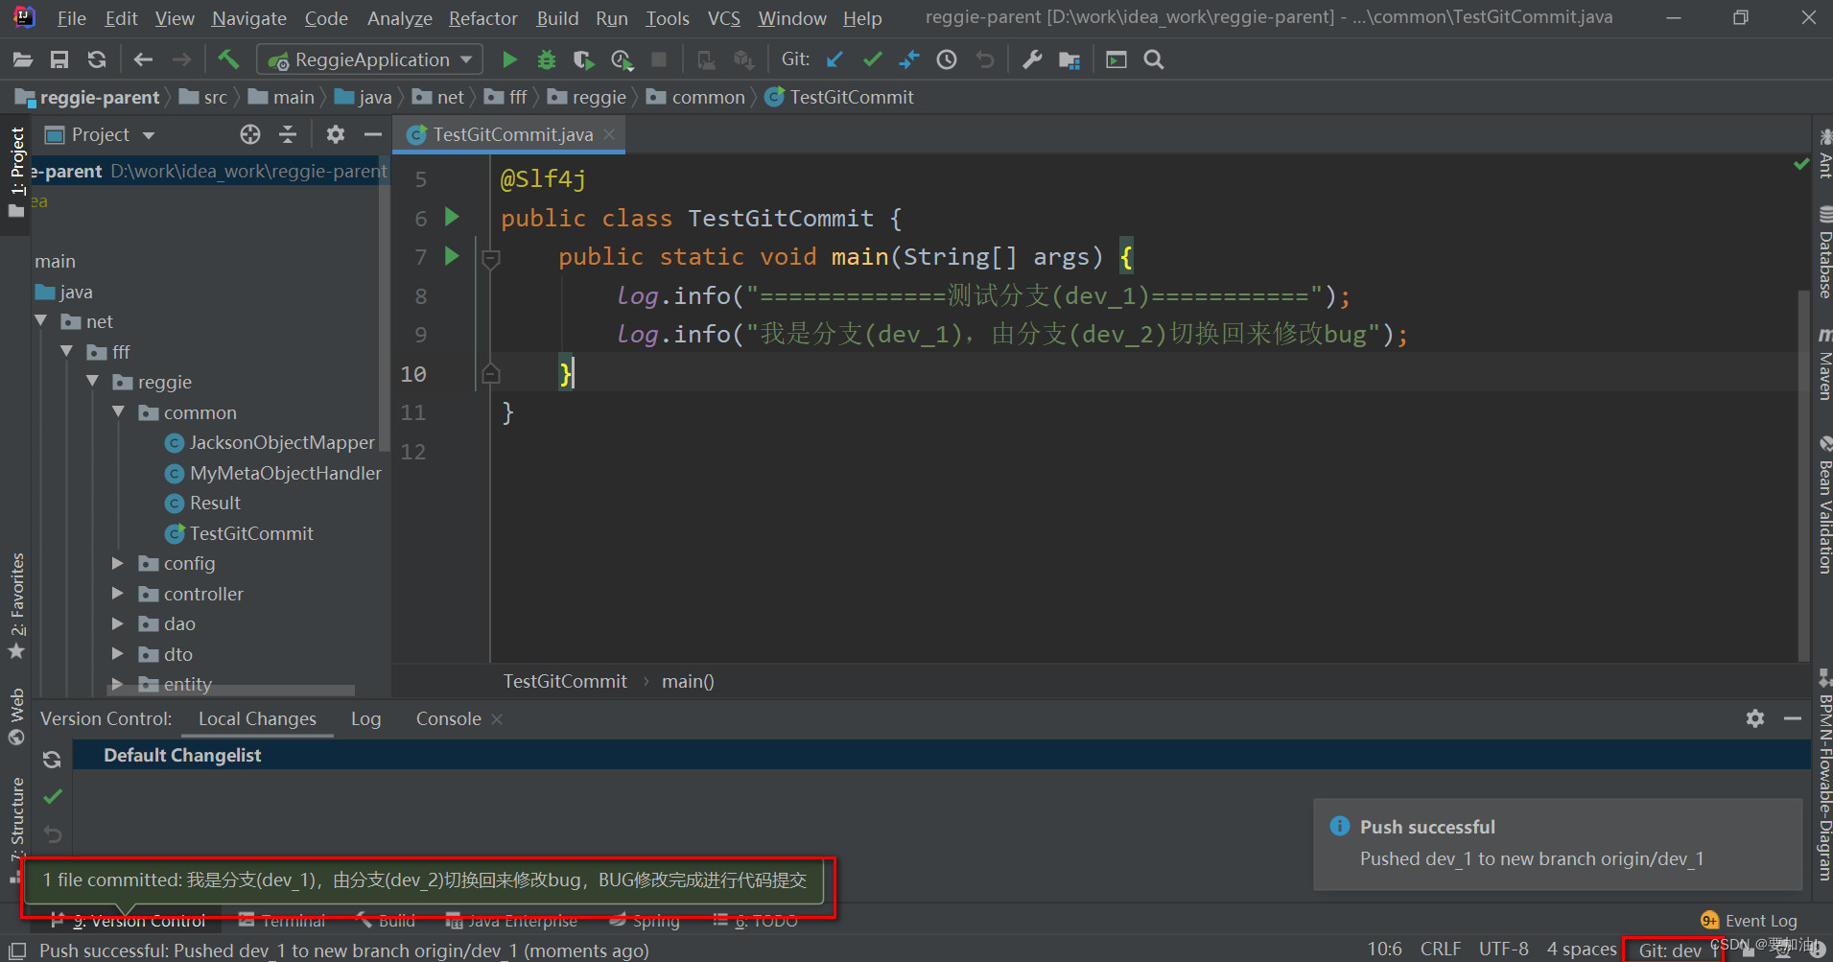Image resolution: width=1833 pixels, height=962 pixels.
Task: Click CRLF line separator in status bar
Action: tap(1441, 949)
